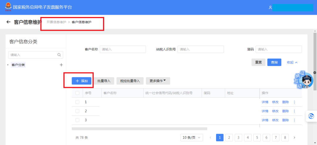This screenshot has width=317, height=145.
Task: Go to page 8
Action: (285, 138)
